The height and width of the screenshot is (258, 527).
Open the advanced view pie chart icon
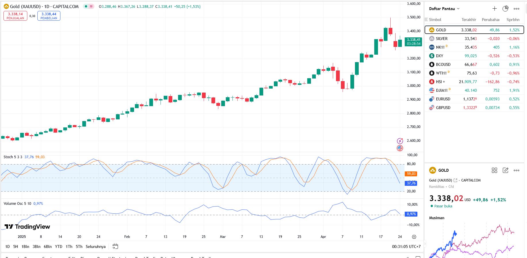click(x=505, y=9)
